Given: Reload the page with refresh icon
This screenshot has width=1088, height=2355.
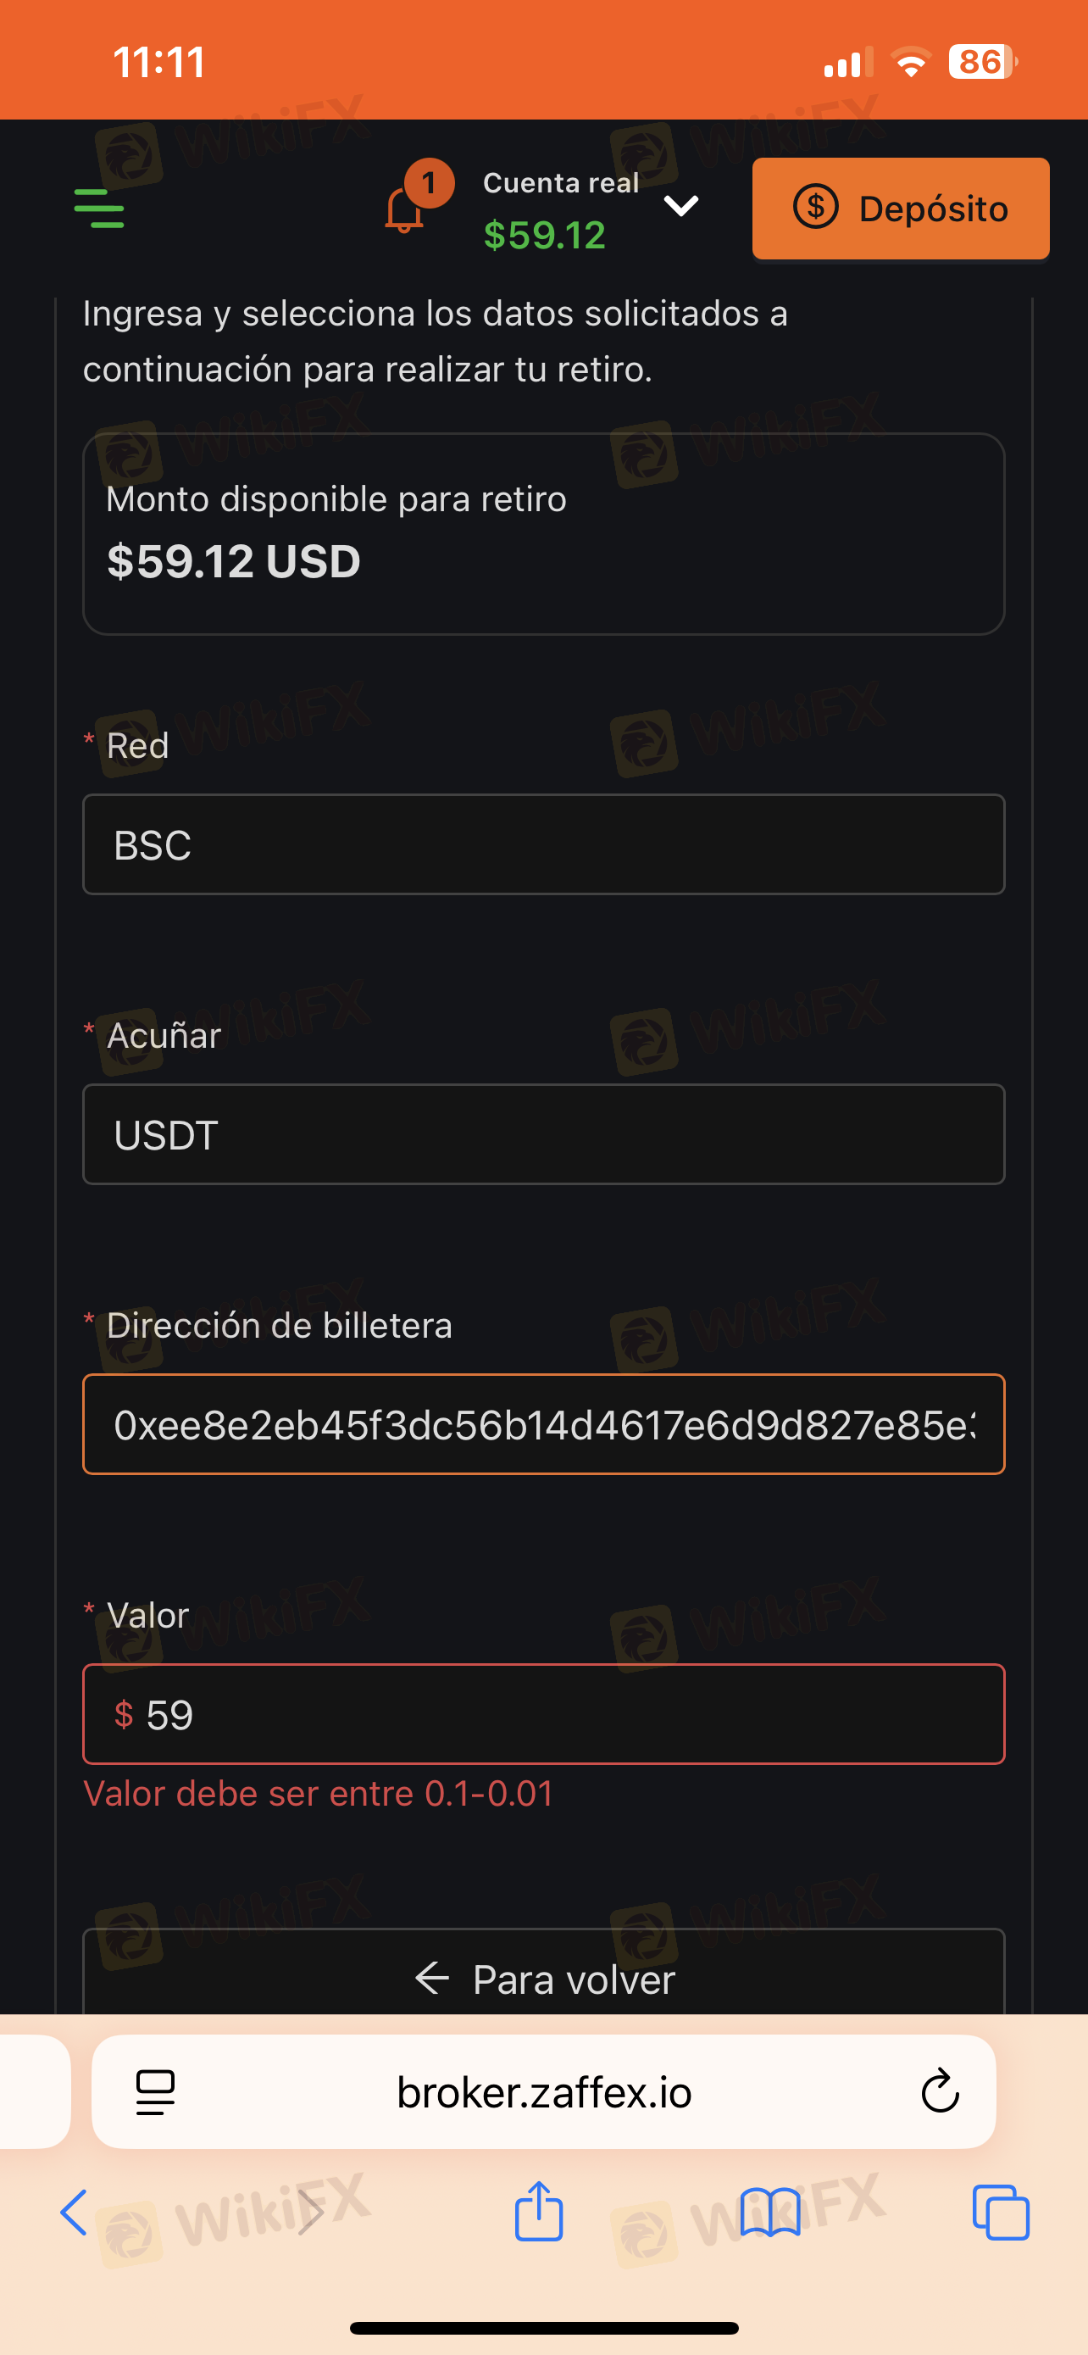Looking at the screenshot, I should (x=939, y=2091).
